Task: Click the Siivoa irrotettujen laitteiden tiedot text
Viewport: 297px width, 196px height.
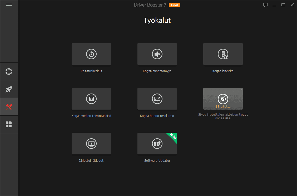Action: (223, 116)
